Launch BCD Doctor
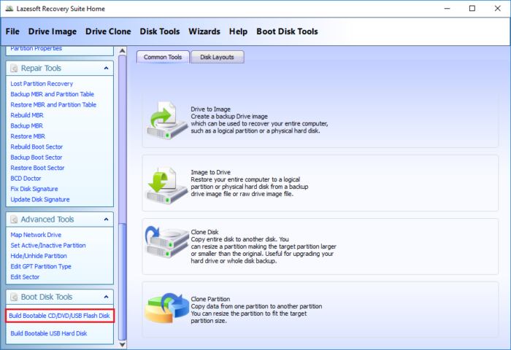The width and height of the screenshot is (511, 350). point(26,179)
